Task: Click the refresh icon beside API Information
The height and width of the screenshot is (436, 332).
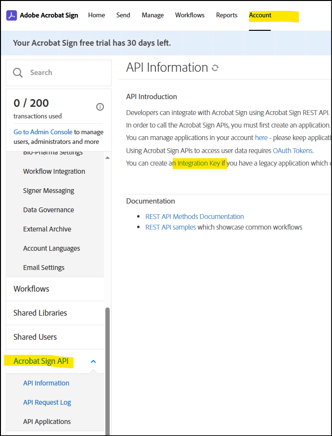Action: pos(215,68)
